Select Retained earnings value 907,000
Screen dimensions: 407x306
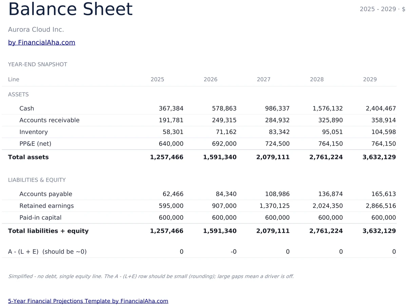pyautogui.click(x=224, y=206)
